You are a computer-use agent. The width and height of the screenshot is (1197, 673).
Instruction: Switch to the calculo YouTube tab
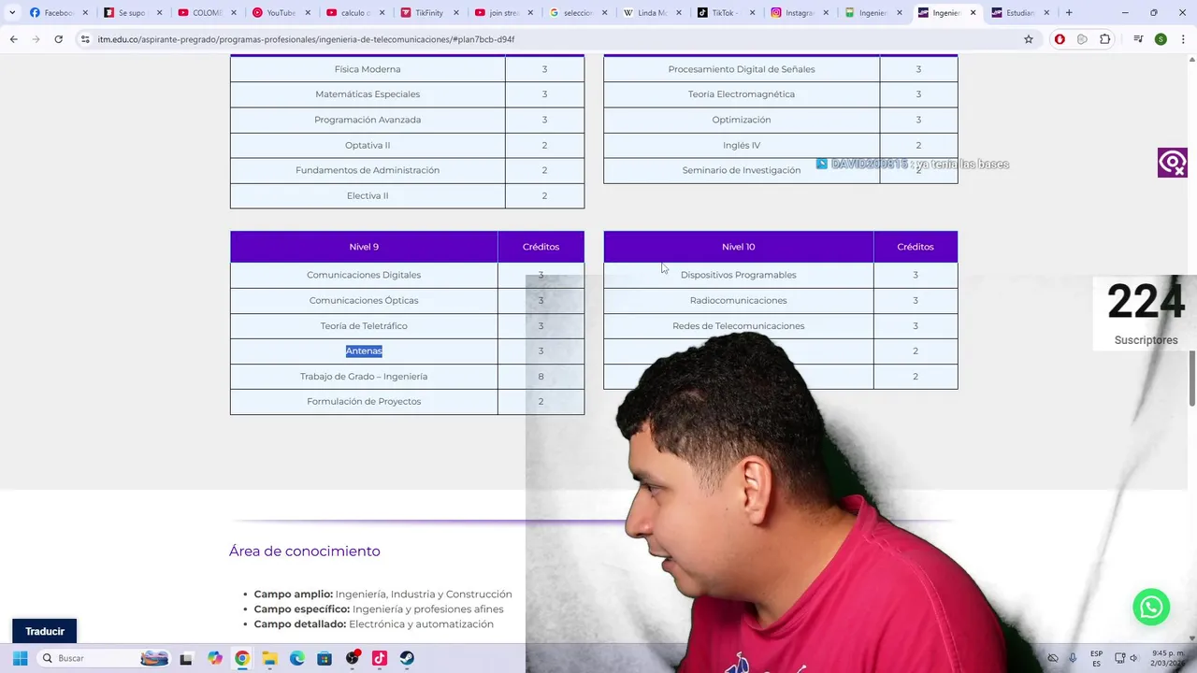click(354, 13)
